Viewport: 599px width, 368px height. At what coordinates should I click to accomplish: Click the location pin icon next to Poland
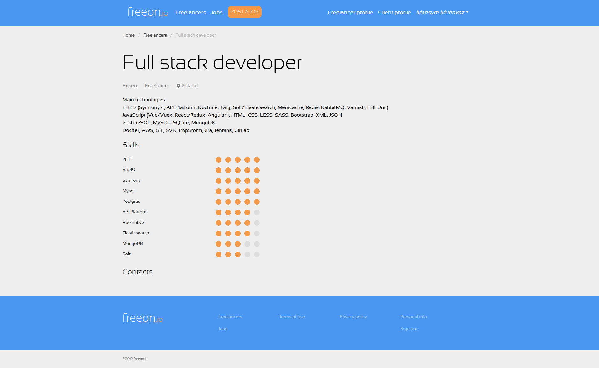178,85
